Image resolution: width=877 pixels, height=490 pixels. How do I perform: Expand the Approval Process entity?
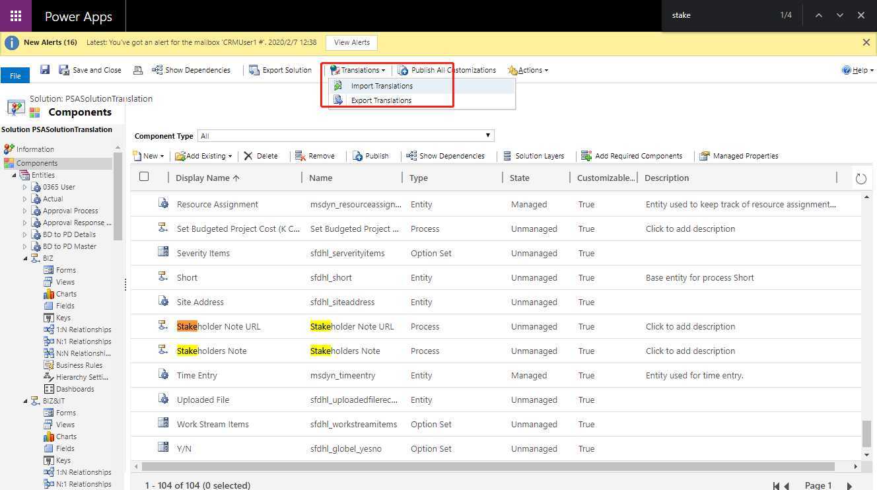point(25,211)
